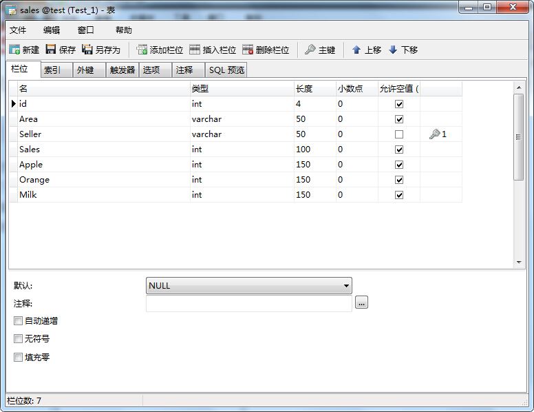Enable the 填充零 zerofill checkbox
The image size is (534, 412).
coord(18,357)
